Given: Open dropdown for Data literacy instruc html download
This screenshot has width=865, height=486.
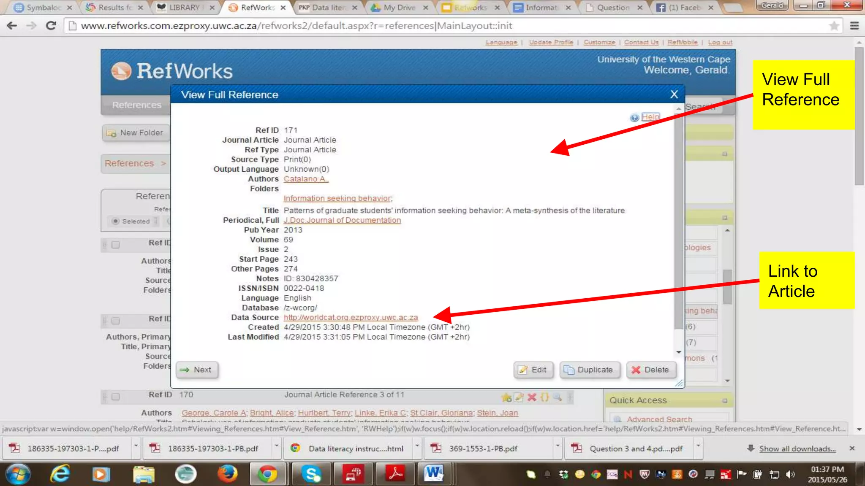Looking at the screenshot, I should (x=417, y=446).
